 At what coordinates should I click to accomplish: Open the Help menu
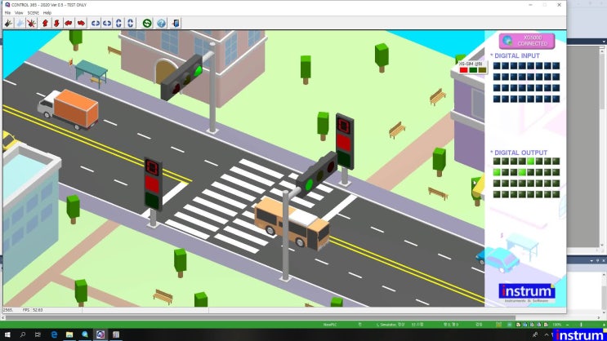point(47,13)
